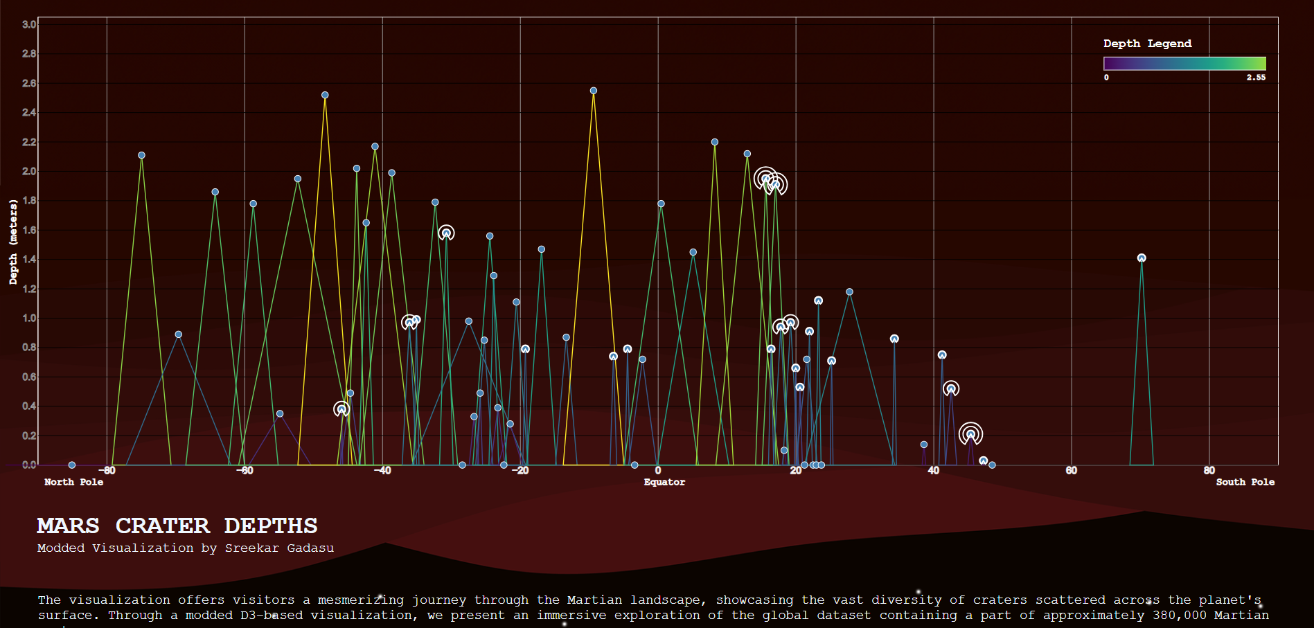Click the Depth Legend gradient bar
The image size is (1314, 628).
point(1184,64)
